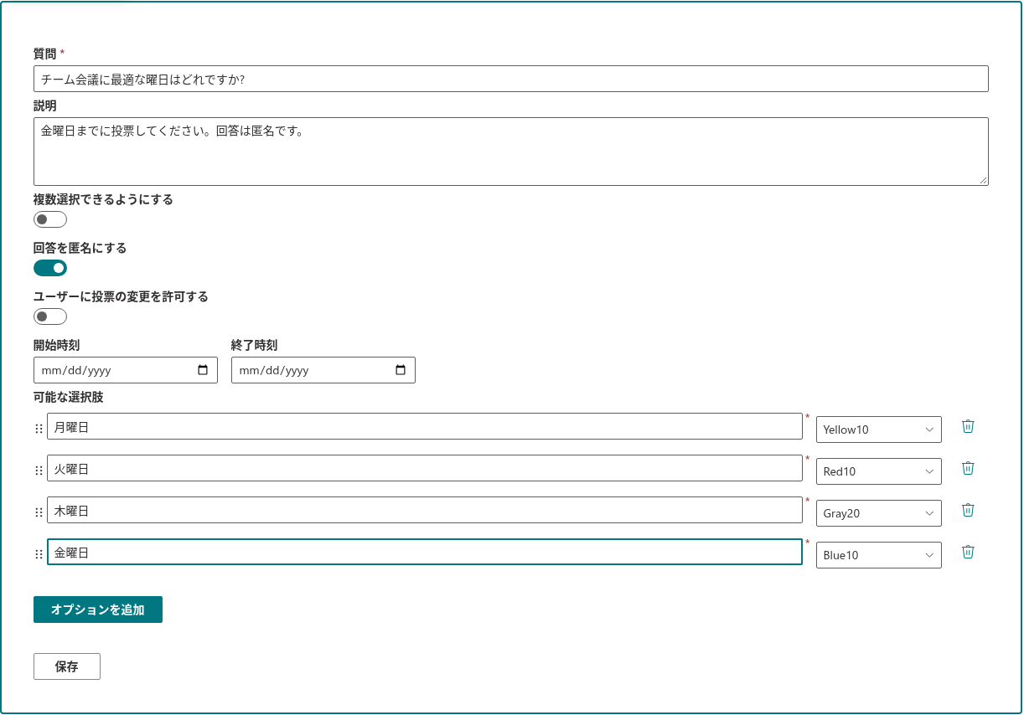Delete the 月曜日 option with trash icon
Viewport: 1024px width, 715px height.
(968, 426)
